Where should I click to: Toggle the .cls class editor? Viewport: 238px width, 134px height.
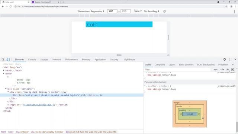click(222, 70)
